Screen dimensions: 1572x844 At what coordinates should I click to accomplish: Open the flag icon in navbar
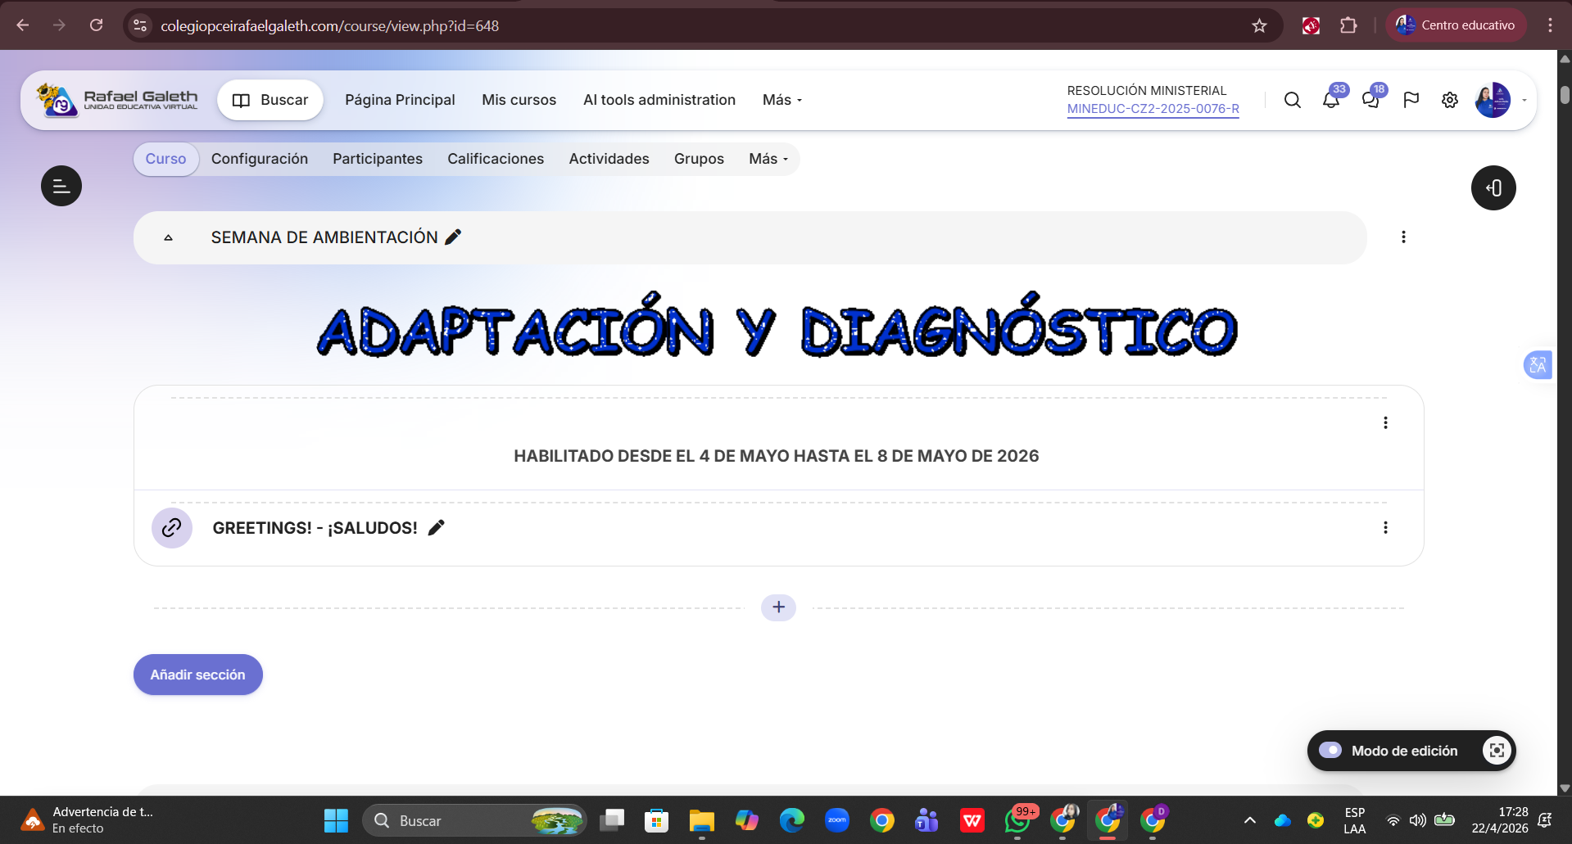[1411, 100]
